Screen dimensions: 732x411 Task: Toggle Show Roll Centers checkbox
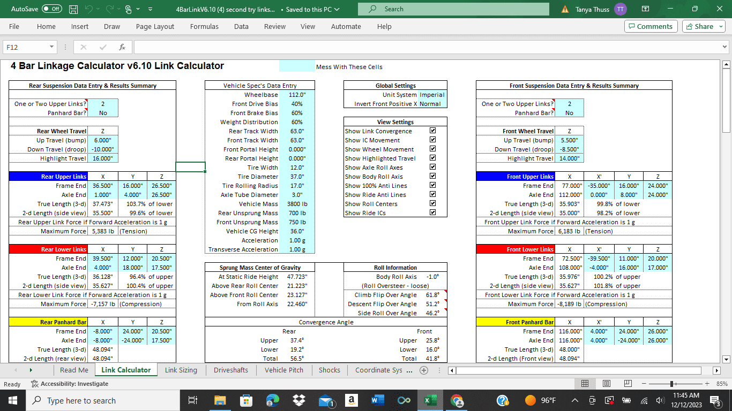tap(433, 203)
